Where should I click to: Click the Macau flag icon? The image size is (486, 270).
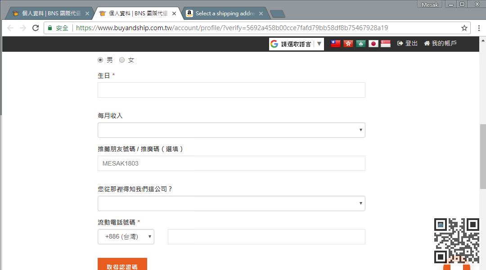360,44
